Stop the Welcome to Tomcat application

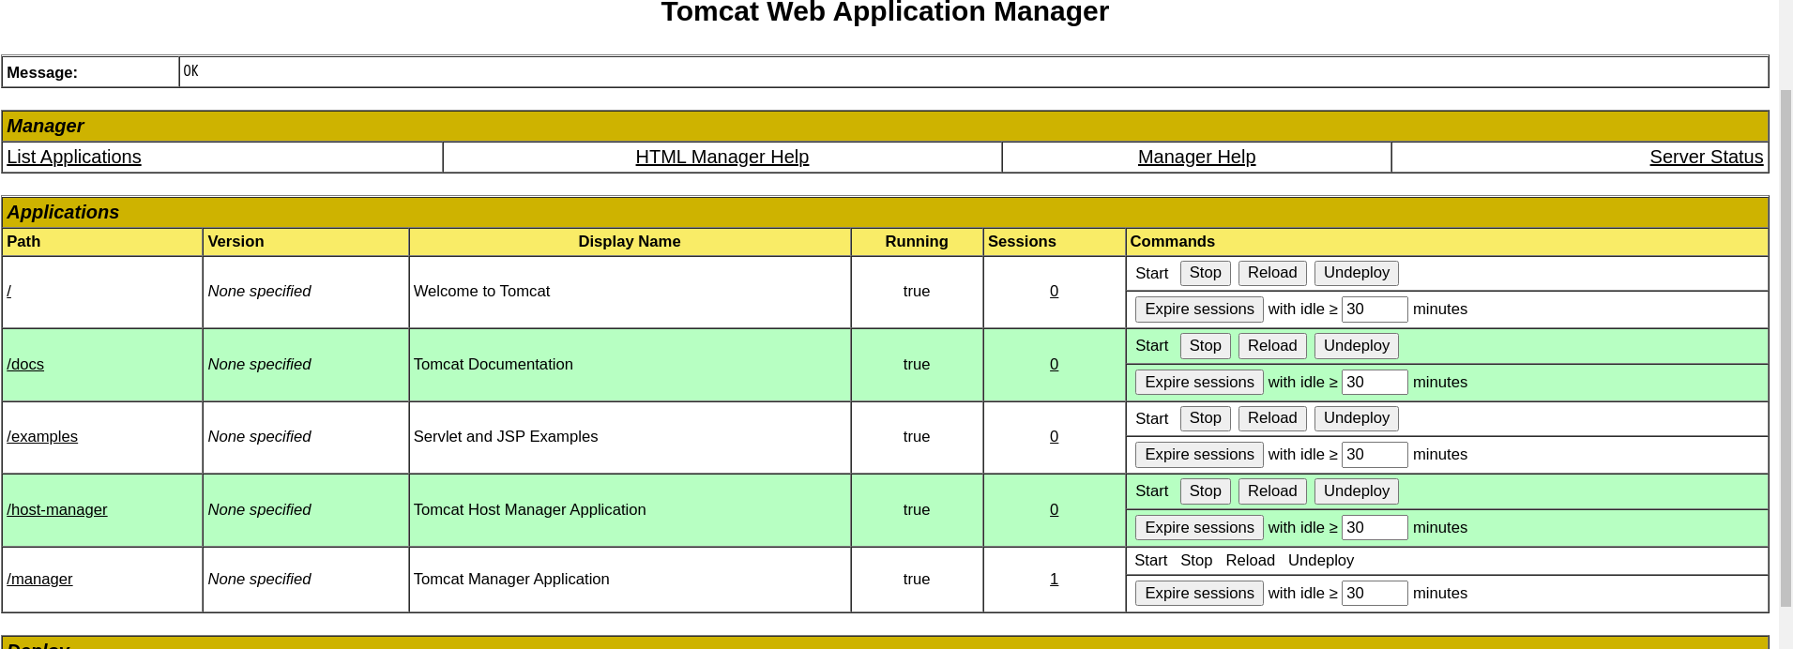tap(1205, 273)
